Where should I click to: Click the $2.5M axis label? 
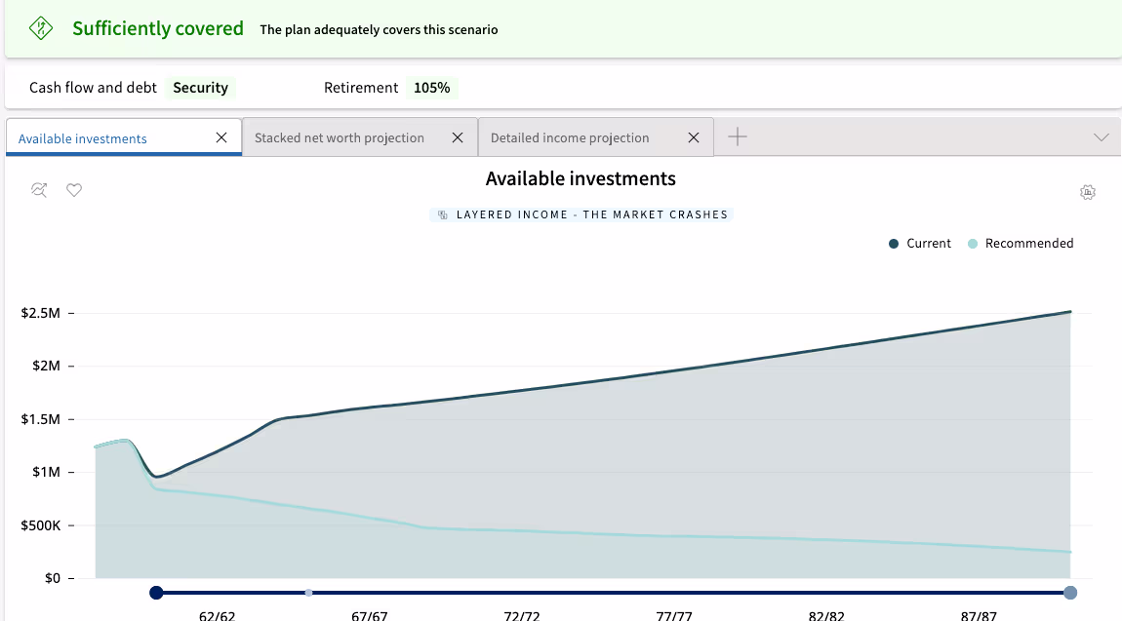pos(41,313)
